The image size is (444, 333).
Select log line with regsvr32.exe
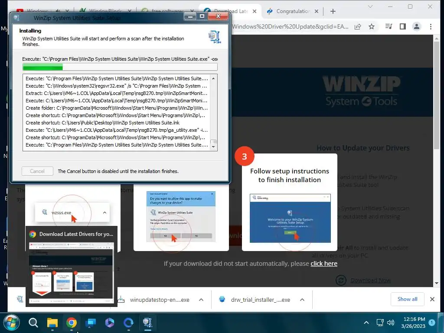[116, 86]
